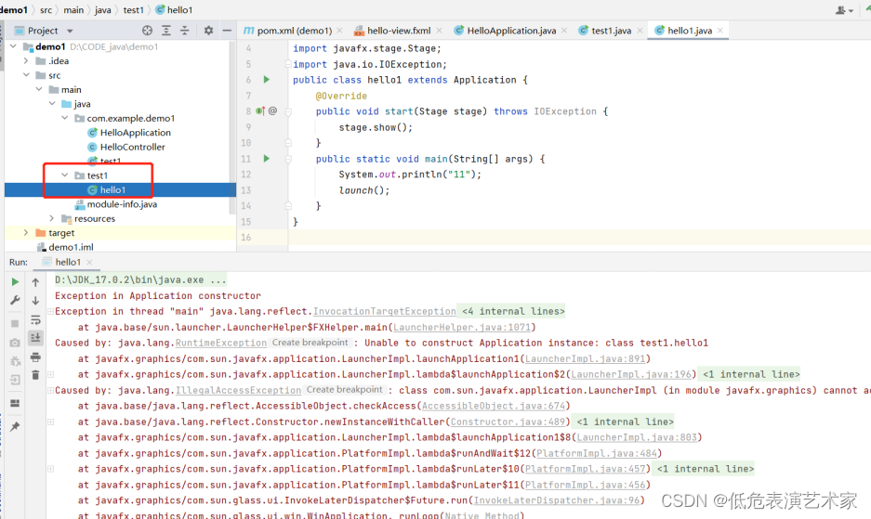Open RuntimeException link in console
The width and height of the screenshot is (871, 519).
click(221, 343)
